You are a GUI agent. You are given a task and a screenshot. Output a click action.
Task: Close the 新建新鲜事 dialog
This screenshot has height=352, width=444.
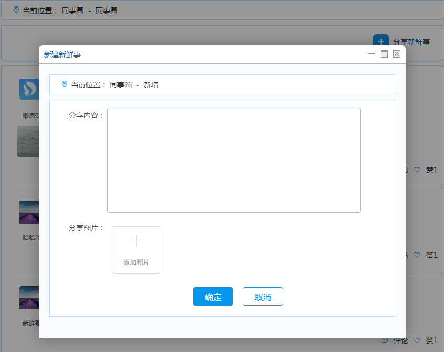pyautogui.click(x=397, y=54)
